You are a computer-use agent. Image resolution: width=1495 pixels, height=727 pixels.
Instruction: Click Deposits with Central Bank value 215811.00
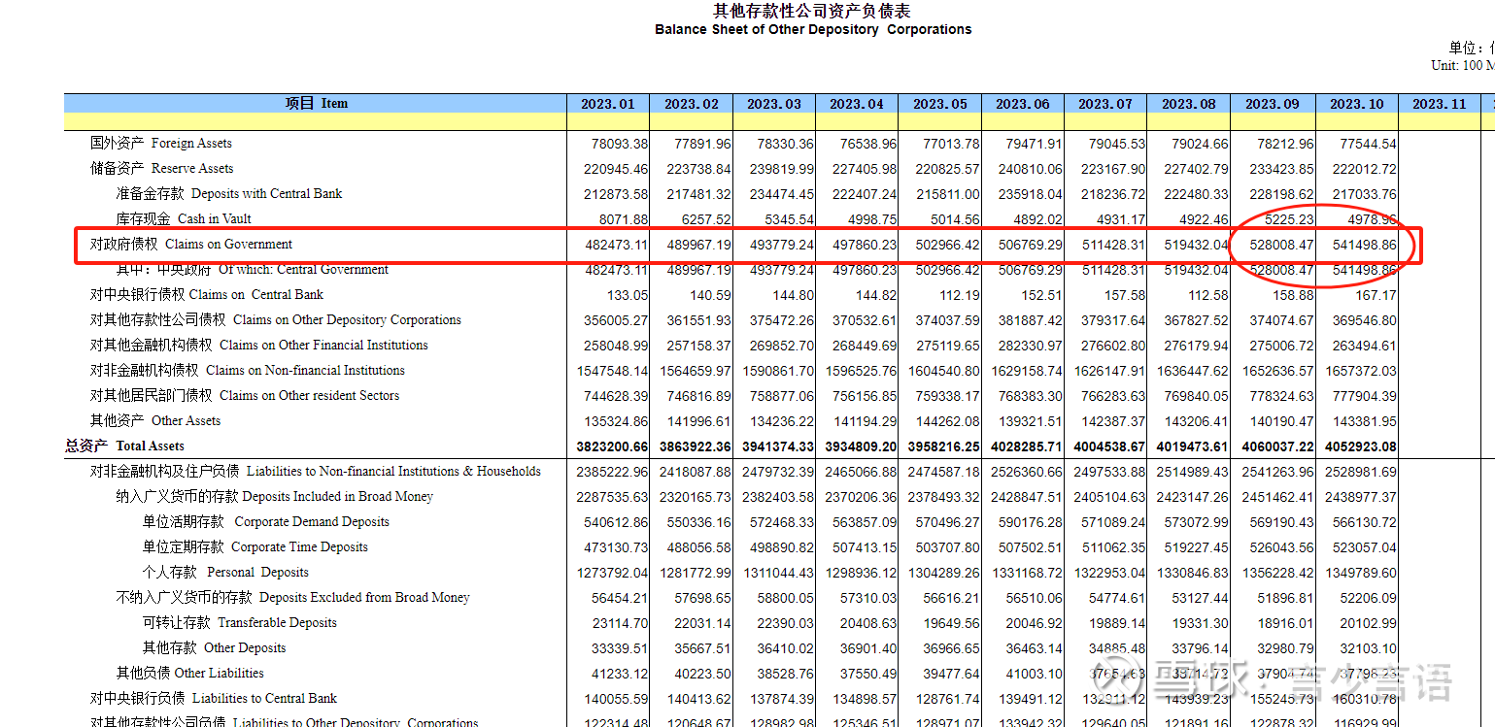(x=947, y=194)
